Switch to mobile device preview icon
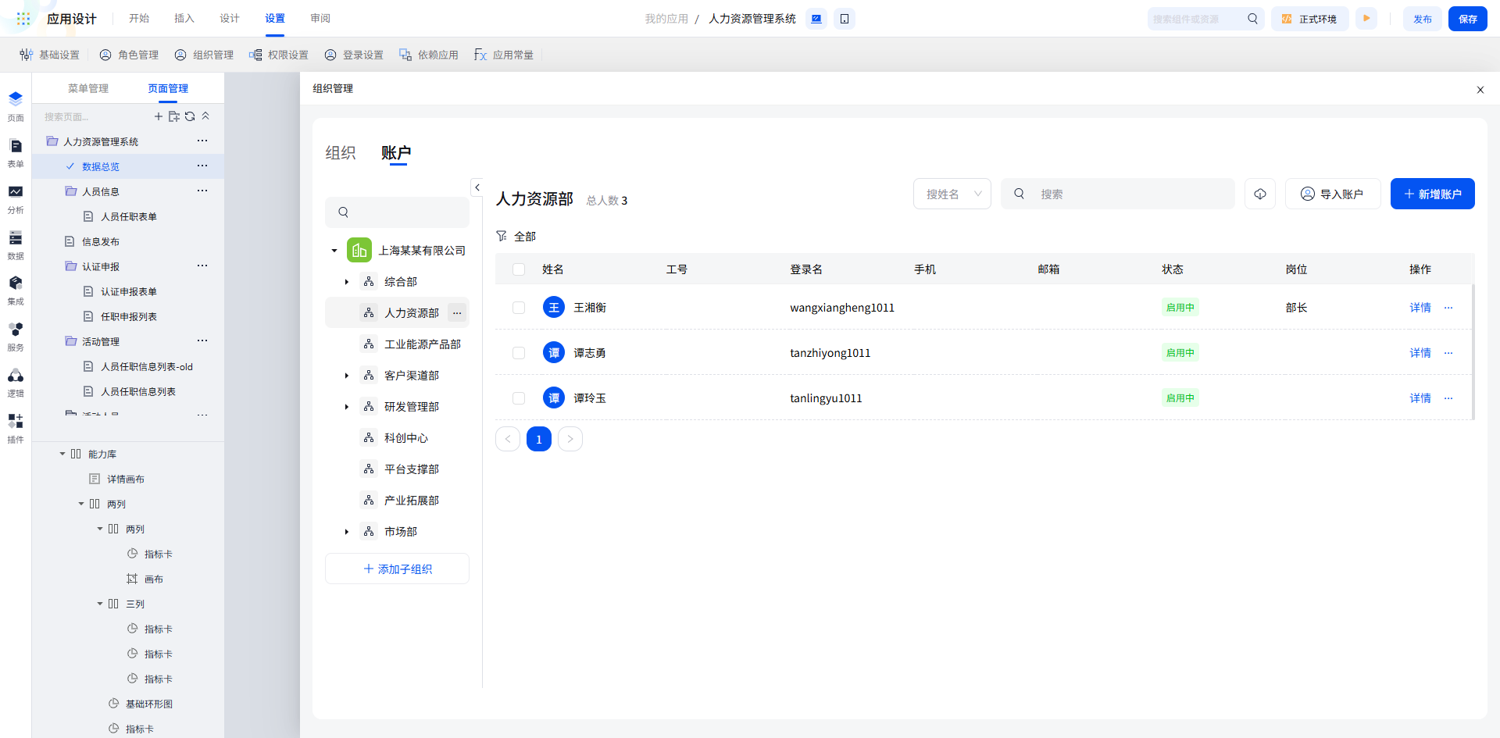The height and width of the screenshot is (738, 1500). point(845,19)
